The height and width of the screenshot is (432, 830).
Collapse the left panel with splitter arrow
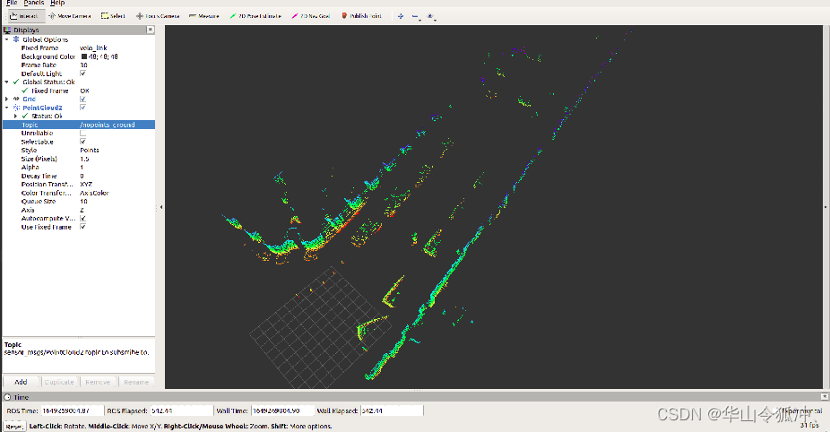[x=160, y=208]
